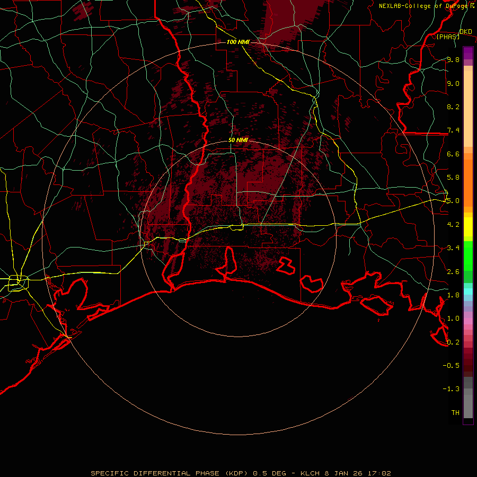Click the 9.8 value on the color scale

click(453, 59)
